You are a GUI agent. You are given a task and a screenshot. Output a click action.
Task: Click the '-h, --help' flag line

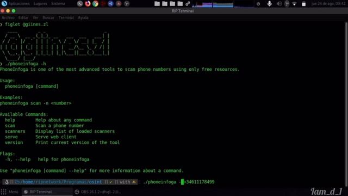(47, 160)
